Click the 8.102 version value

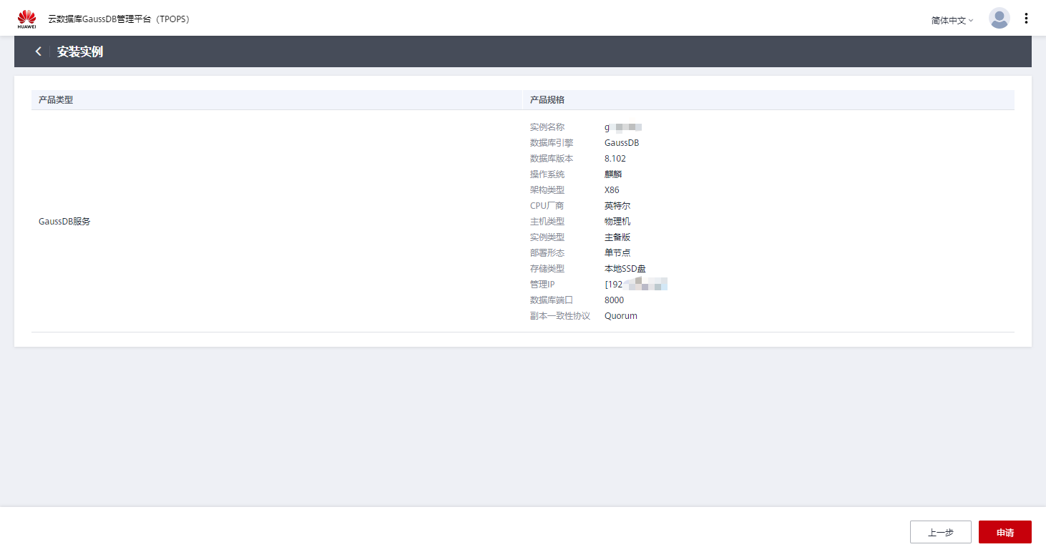pyautogui.click(x=615, y=159)
